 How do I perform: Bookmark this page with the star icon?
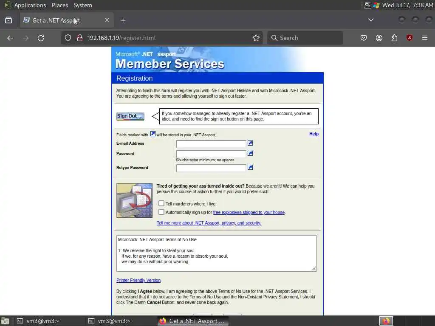point(256,38)
